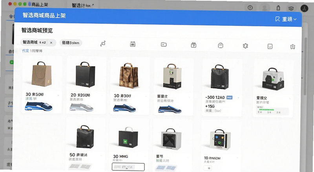The width and height of the screenshot is (314, 172).
Task: Expand chevron on the 10 product card
Action: [x=237, y=158]
